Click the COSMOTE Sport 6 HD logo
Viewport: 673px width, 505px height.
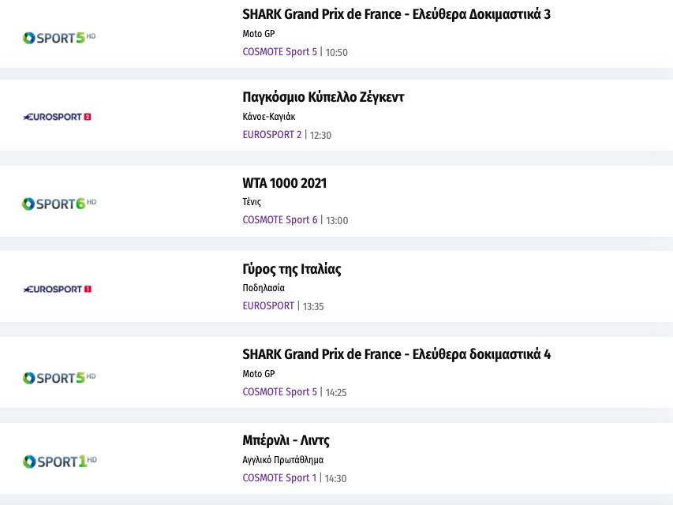click(x=60, y=204)
